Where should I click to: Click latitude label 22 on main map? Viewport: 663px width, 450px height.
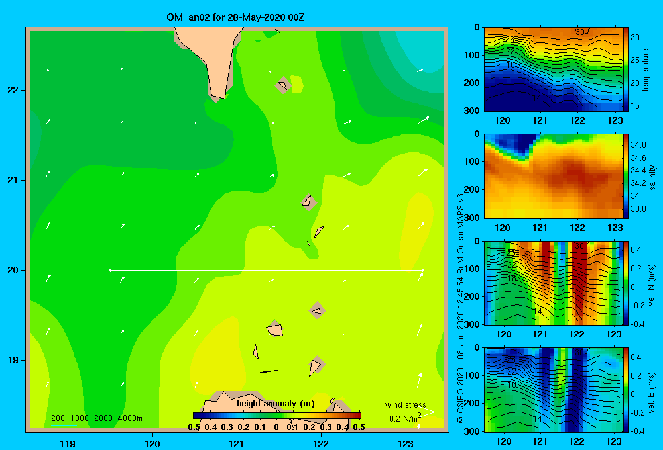tap(13, 91)
